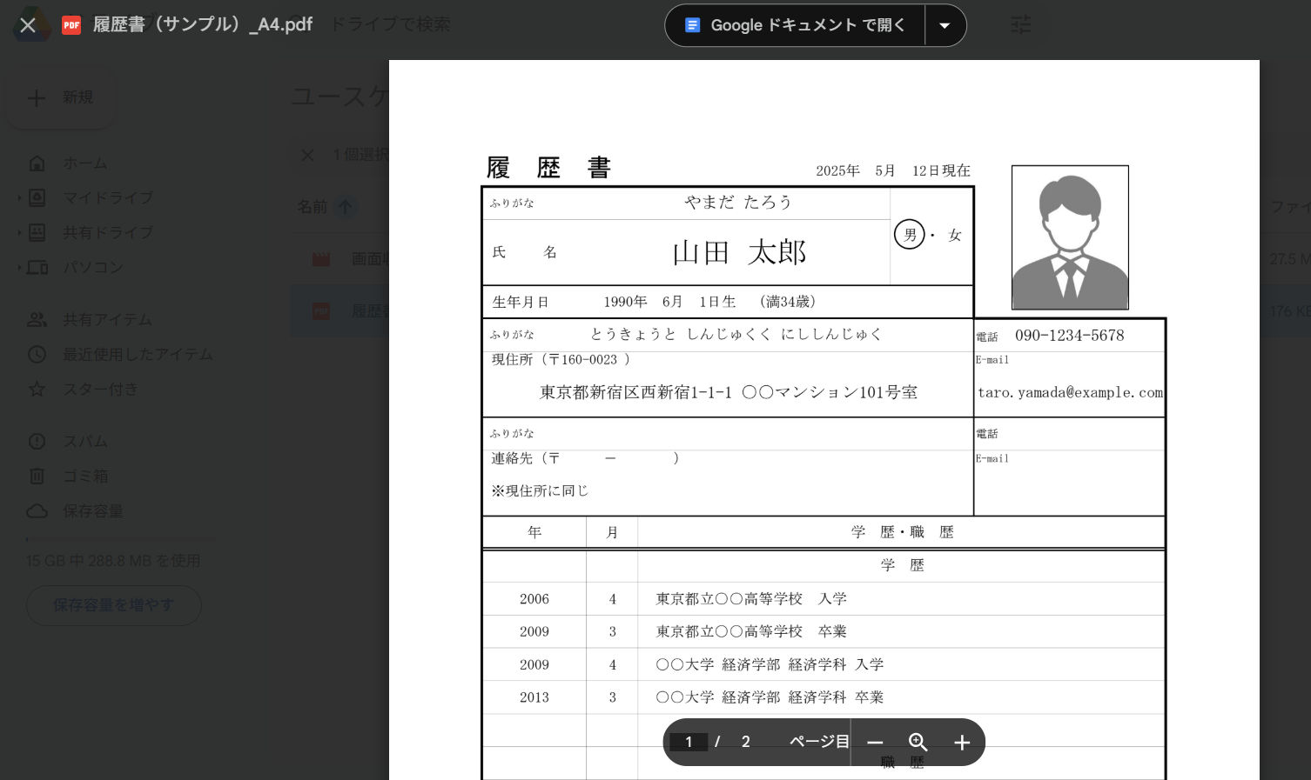Click the ゴミ箱 trash icon in sidebar
Image resolution: width=1311 pixels, height=780 pixels.
point(37,477)
